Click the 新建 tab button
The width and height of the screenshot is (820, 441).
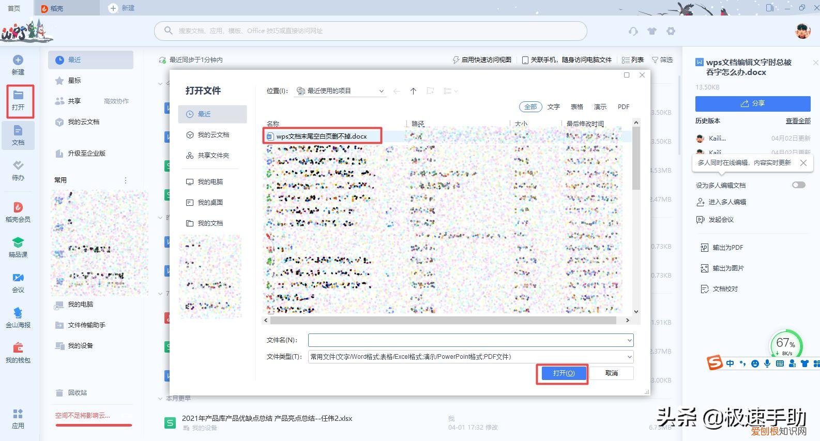click(122, 8)
